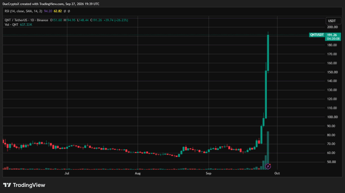The width and height of the screenshot is (345, 193).
Task: Select the Vol · QNT indicator label
Action: 12,25
